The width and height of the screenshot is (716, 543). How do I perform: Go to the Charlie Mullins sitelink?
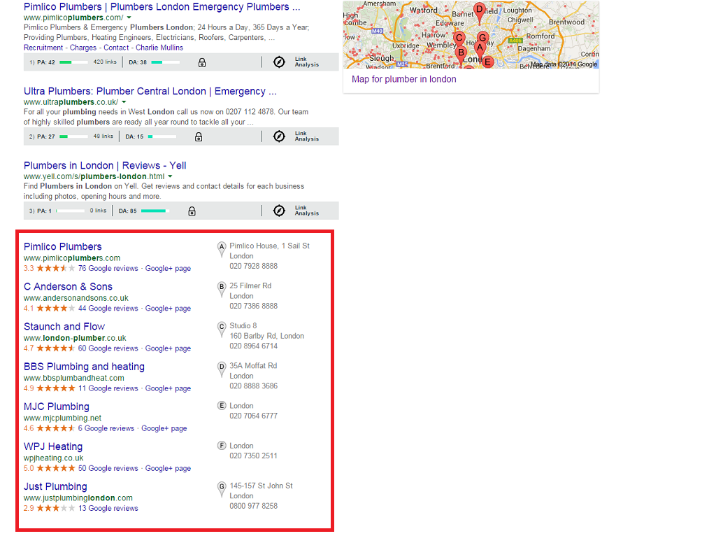(x=159, y=48)
